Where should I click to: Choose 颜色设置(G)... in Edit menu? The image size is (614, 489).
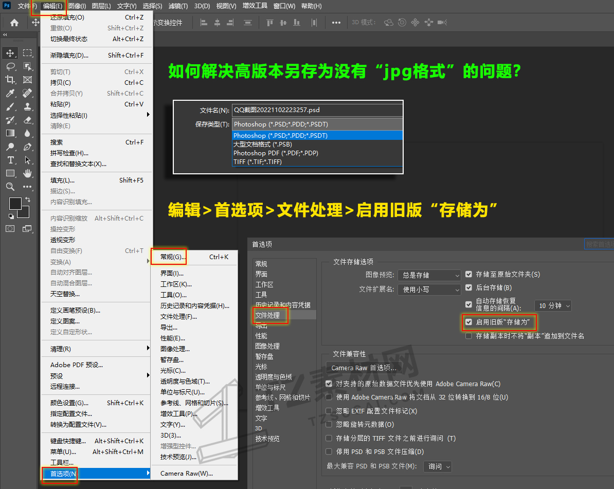[x=97, y=403]
